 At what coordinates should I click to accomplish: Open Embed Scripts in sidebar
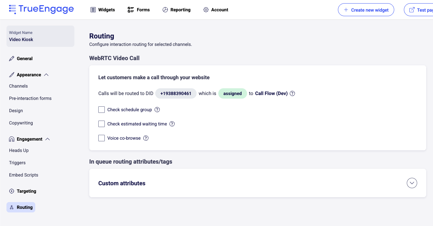tap(24, 175)
